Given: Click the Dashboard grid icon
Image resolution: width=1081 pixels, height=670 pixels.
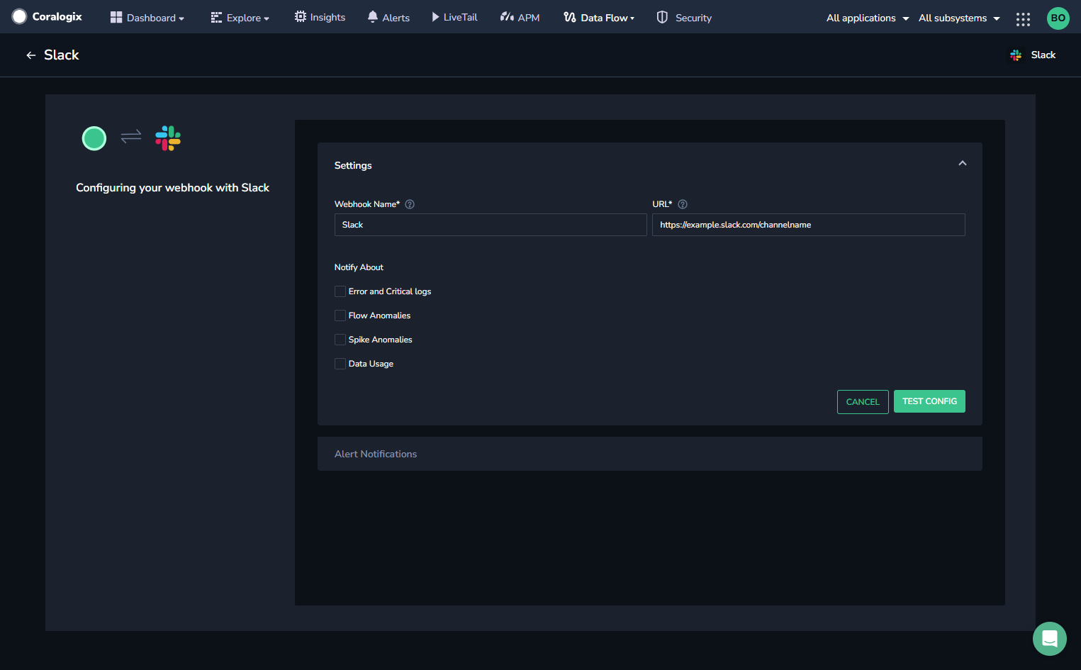Looking at the screenshot, I should (116, 17).
